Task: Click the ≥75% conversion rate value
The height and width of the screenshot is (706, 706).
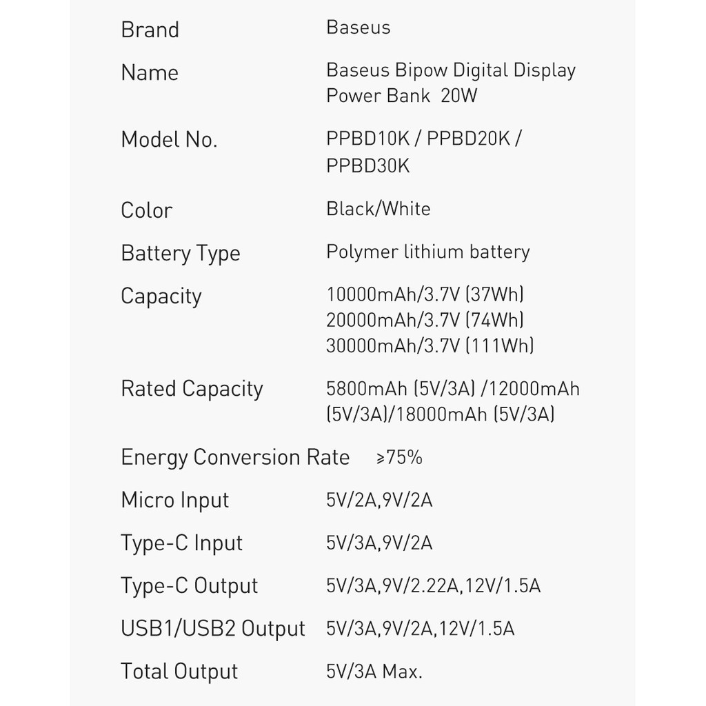Action: coord(399,457)
